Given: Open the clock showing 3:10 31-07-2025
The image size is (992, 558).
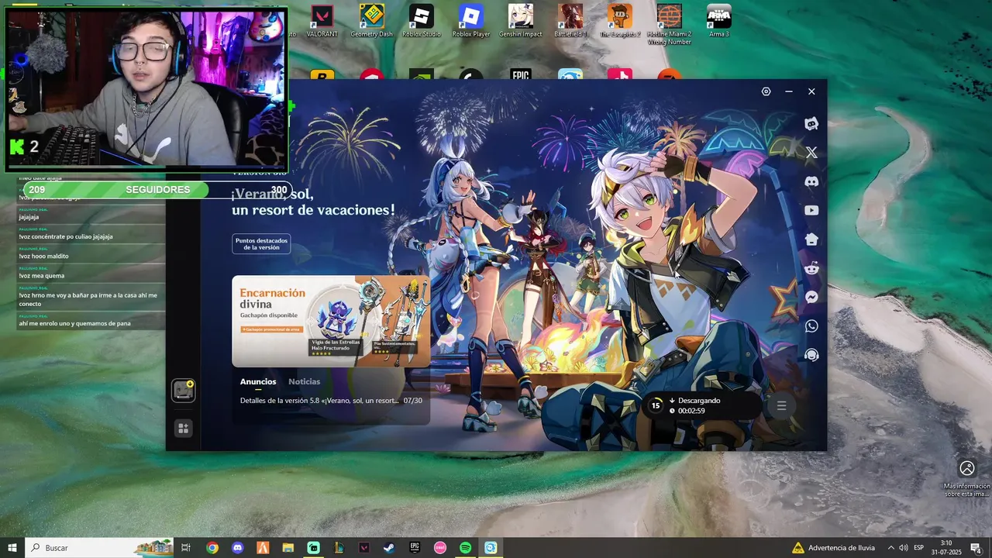Looking at the screenshot, I should (946, 548).
